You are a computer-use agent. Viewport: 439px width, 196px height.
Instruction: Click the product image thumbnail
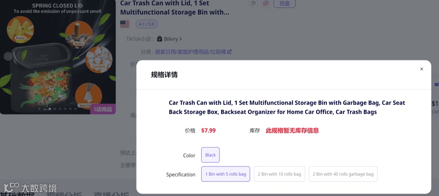pos(58,57)
